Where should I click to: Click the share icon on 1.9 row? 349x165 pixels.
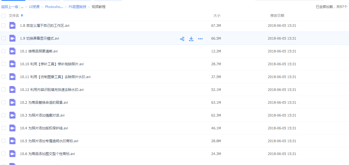182,39
